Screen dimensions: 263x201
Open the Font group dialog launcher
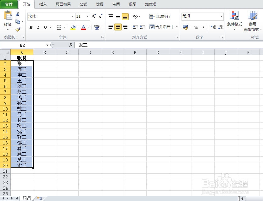pos(102,37)
